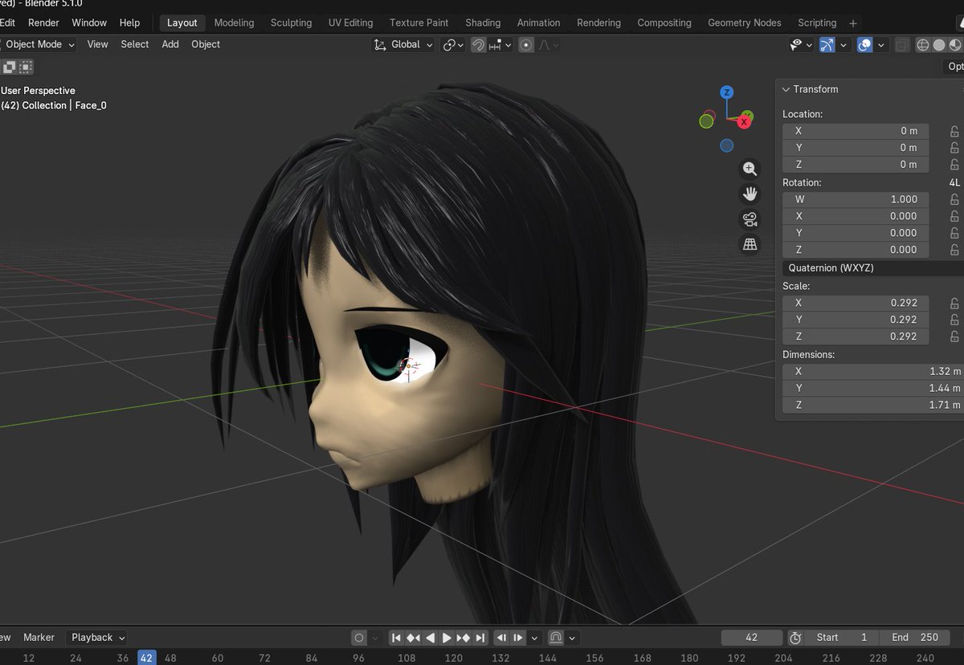Click the Scale X value 0.292
Viewport: 964px width, 665px height.
point(856,303)
